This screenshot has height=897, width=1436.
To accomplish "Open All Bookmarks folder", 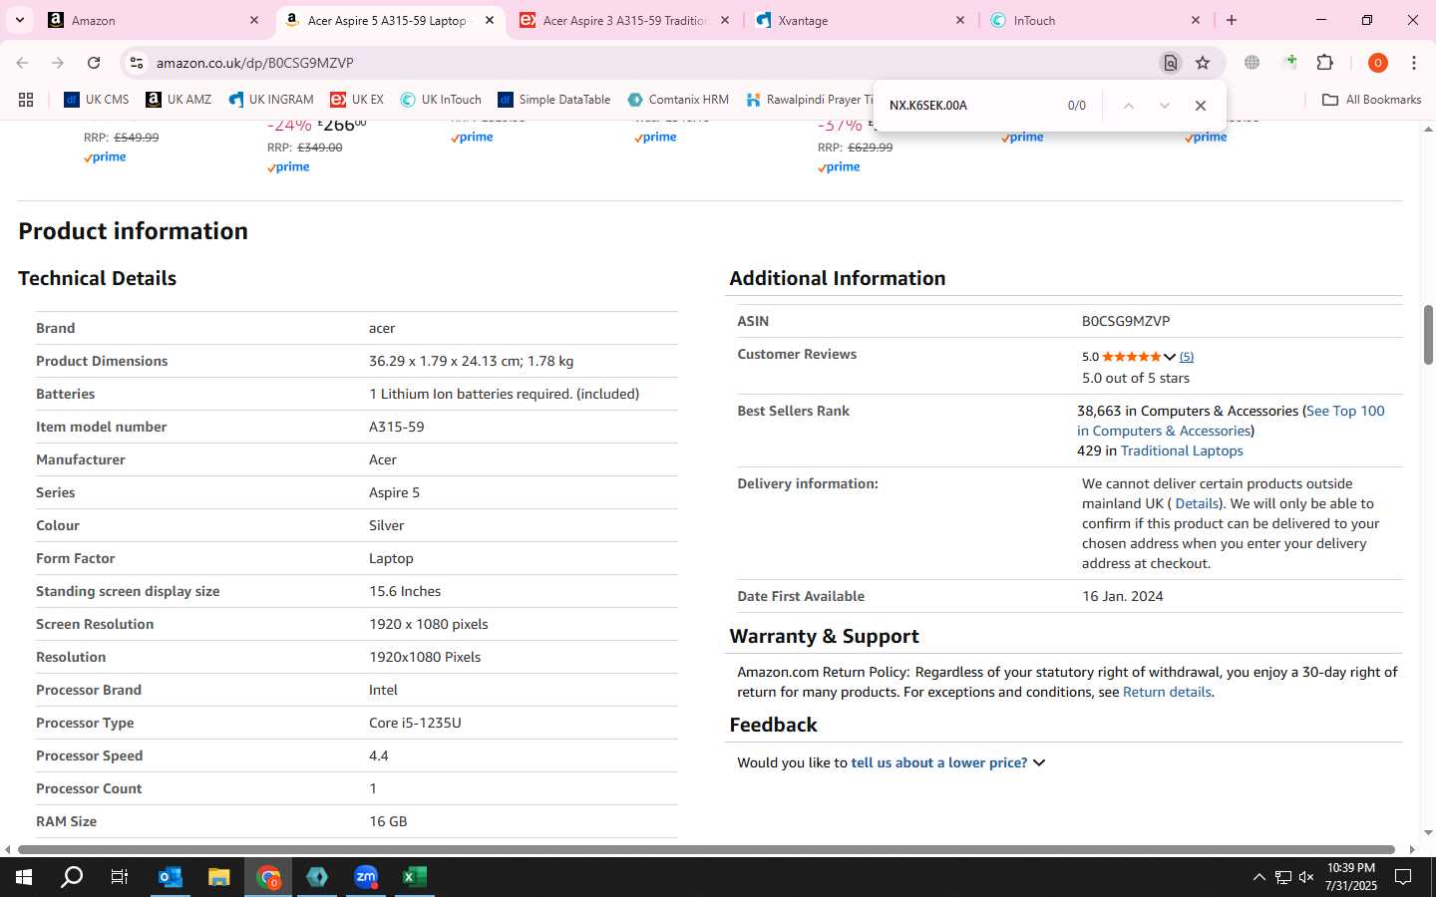I will (x=1371, y=100).
